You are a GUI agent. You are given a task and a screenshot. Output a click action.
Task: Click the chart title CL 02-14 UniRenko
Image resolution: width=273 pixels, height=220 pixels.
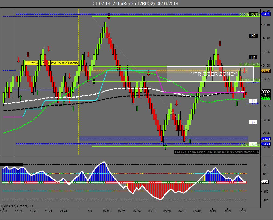pos(135,3)
